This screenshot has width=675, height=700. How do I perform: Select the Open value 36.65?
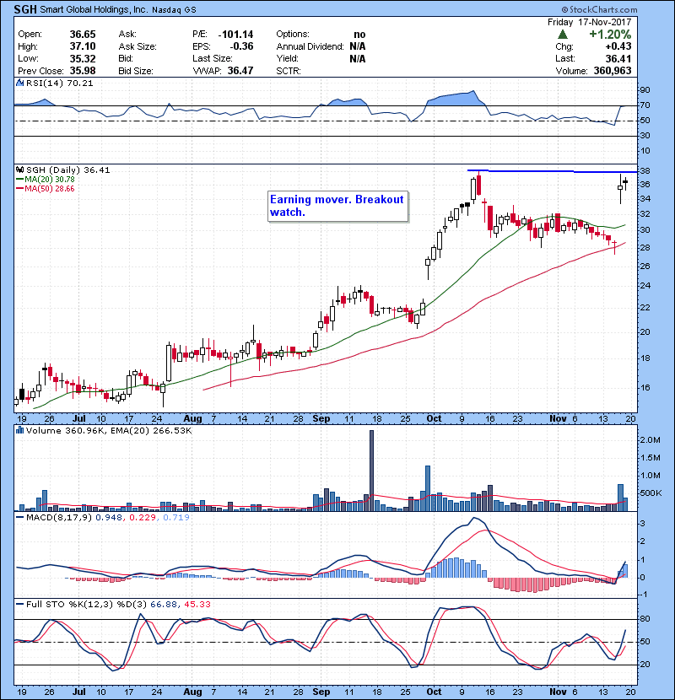(x=83, y=35)
